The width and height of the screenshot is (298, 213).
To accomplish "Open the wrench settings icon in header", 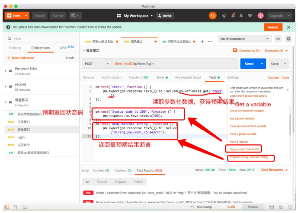I will tap(233, 16).
